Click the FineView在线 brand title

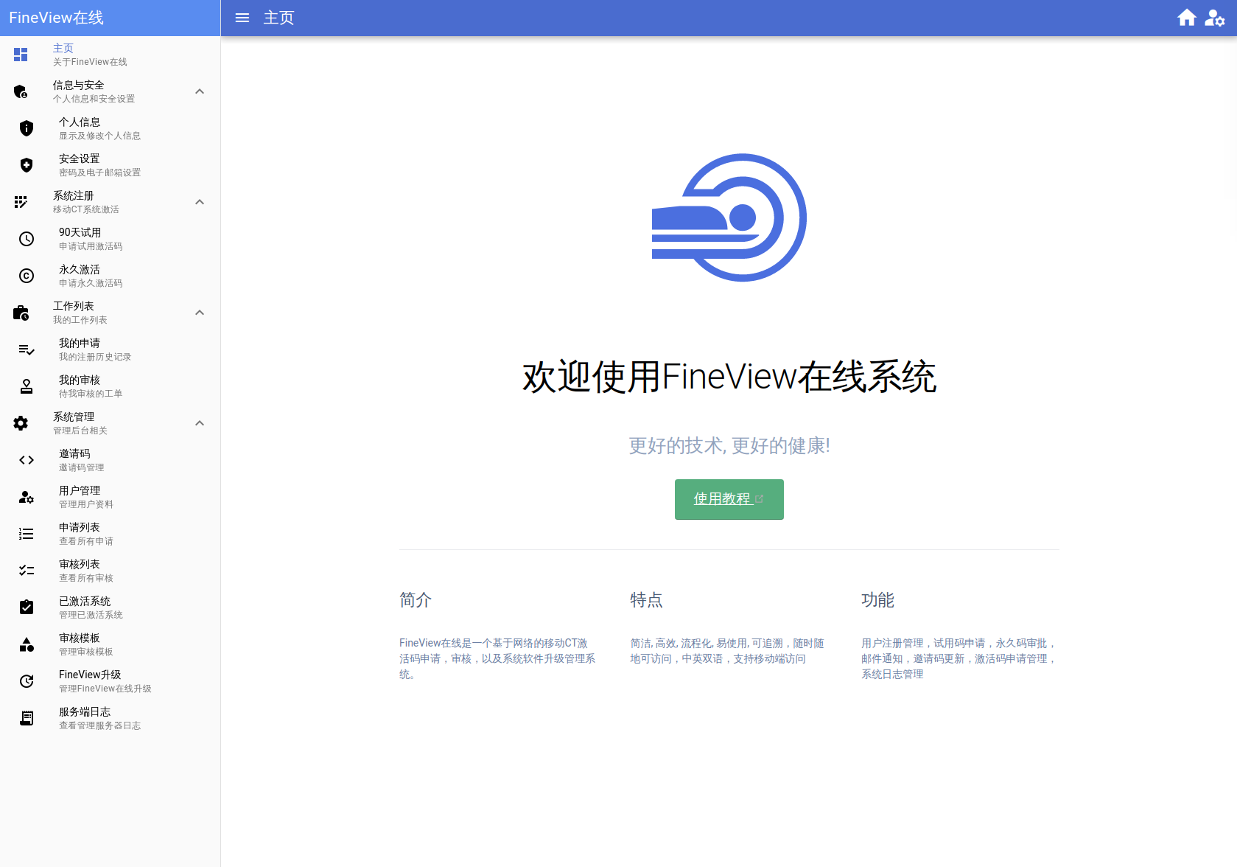pos(56,18)
